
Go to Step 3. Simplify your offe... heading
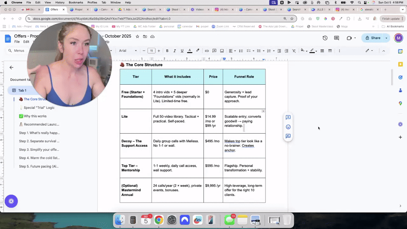coord(39,149)
